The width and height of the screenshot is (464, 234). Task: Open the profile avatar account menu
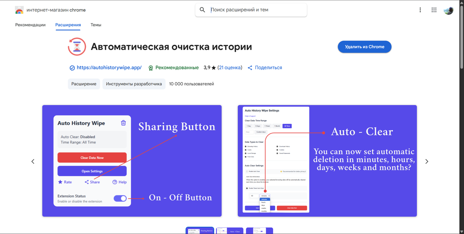click(x=449, y=10)
